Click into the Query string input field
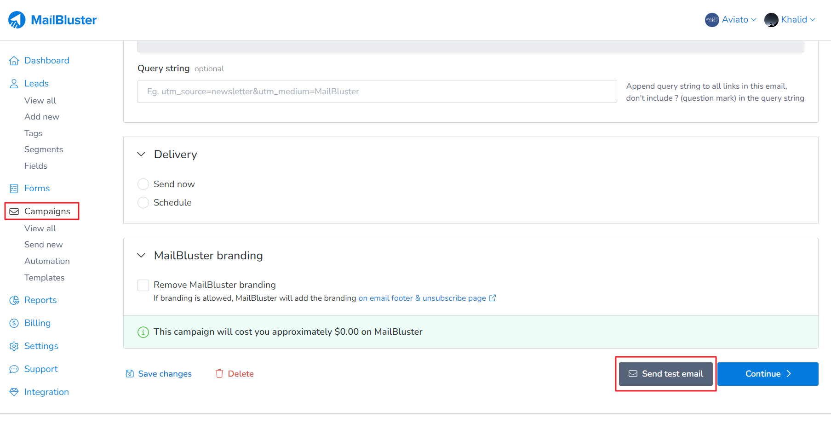The height and width of the screenshot is (429, 831). click(377, 92)
